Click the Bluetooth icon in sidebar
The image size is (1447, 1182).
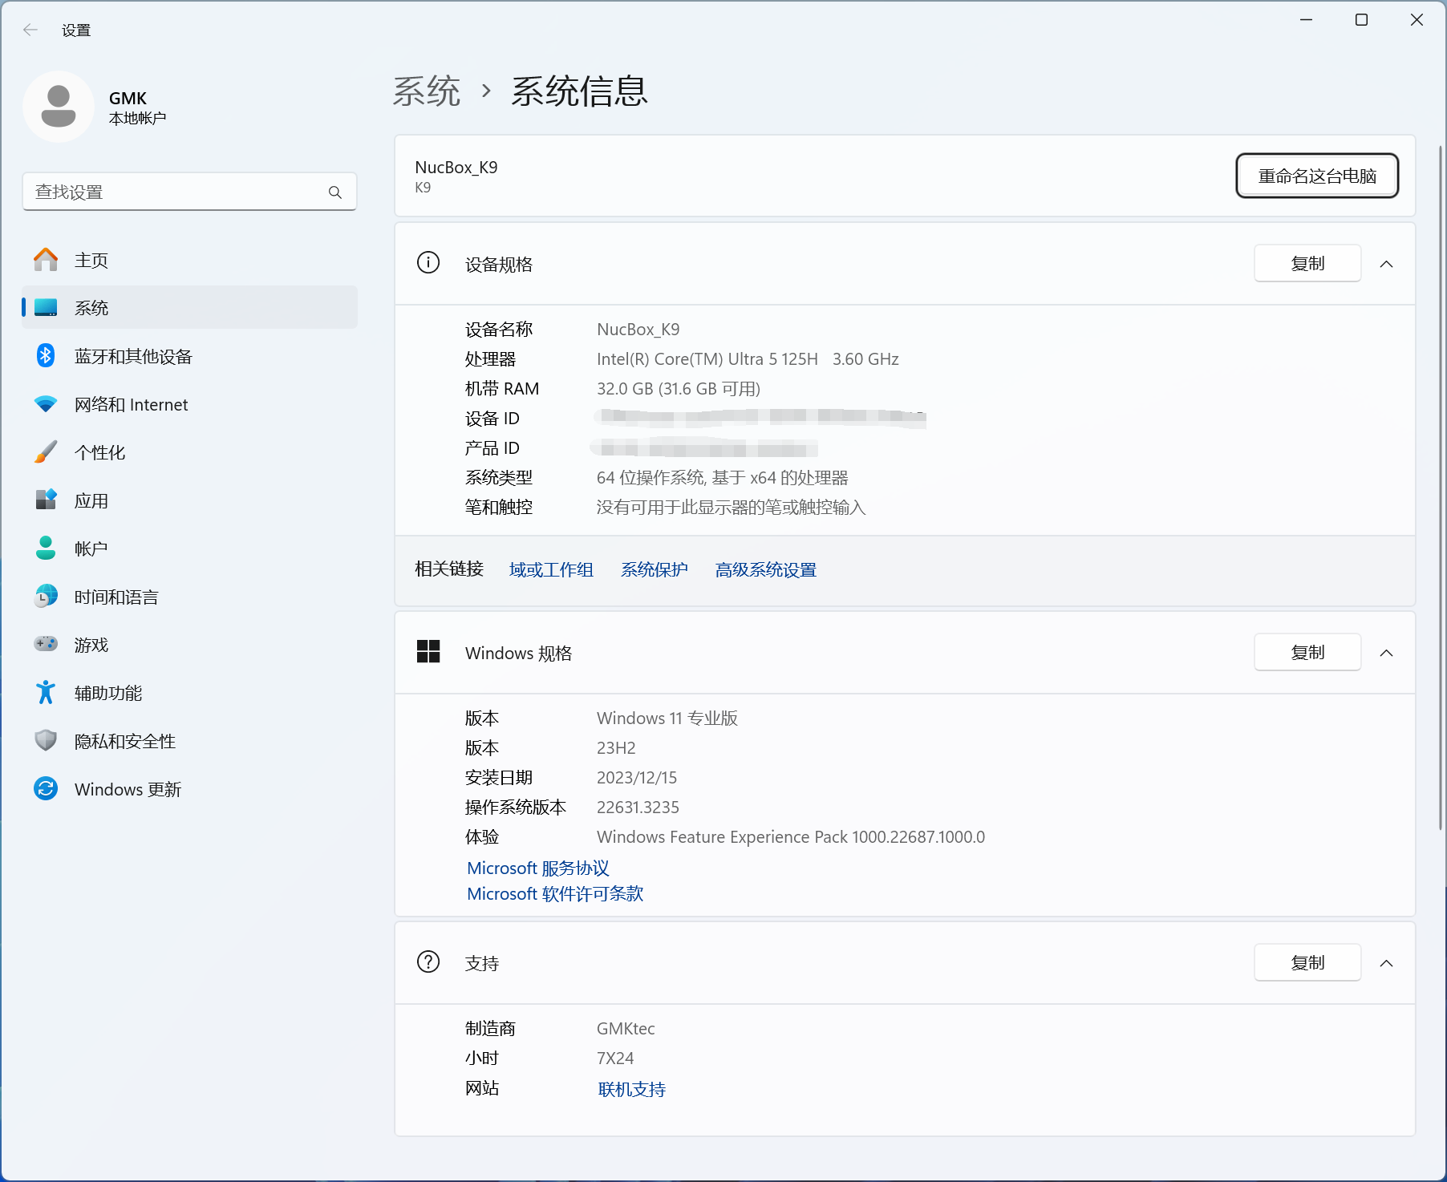(46, 356)
